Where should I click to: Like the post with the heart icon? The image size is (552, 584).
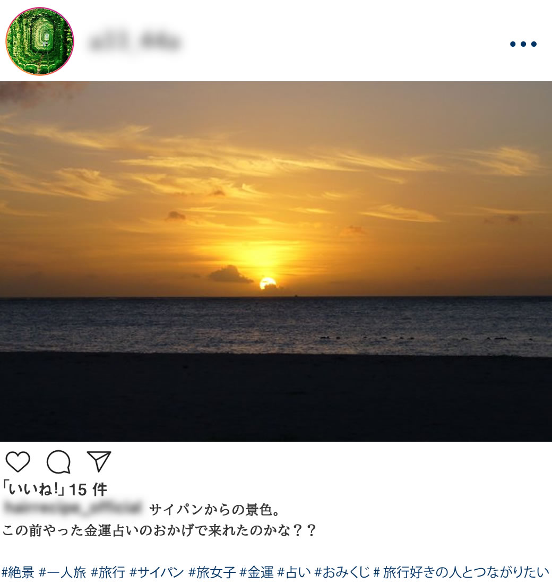coord(18,461)
